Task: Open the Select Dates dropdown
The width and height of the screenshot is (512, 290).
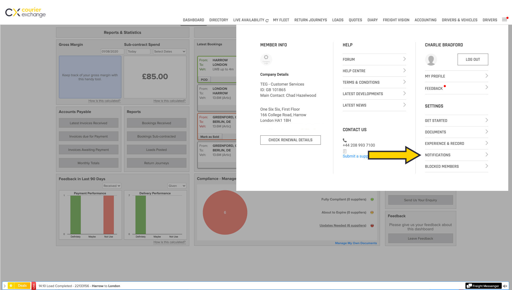Action: click(x=170, y=51)
